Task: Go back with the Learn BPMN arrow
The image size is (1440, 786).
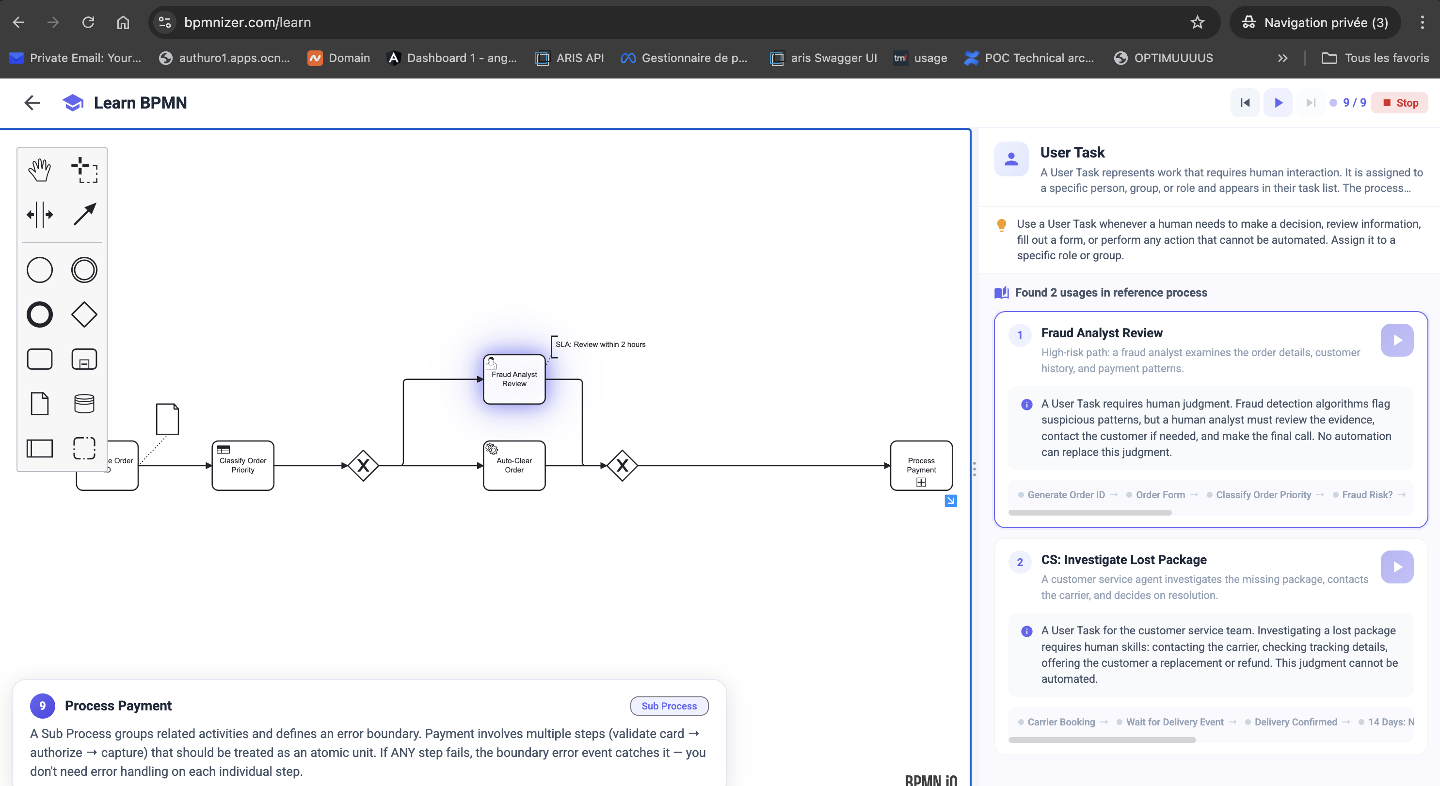Action: (x=32, y=103)
